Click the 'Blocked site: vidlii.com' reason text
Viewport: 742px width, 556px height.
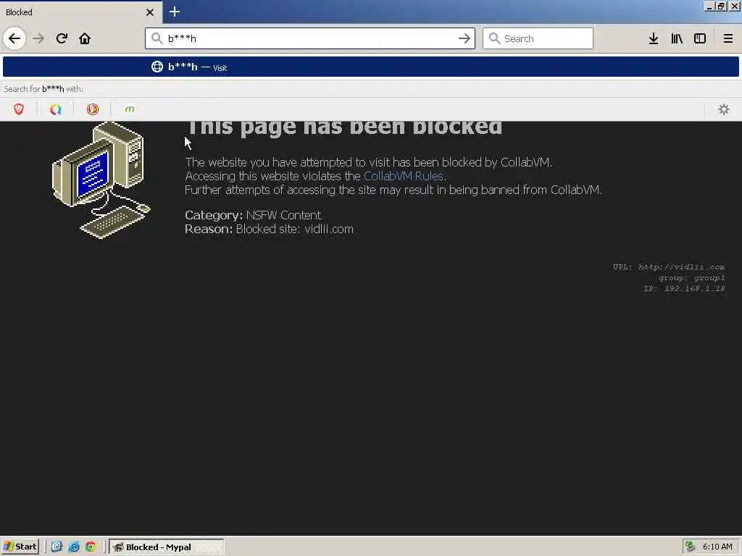294,229
